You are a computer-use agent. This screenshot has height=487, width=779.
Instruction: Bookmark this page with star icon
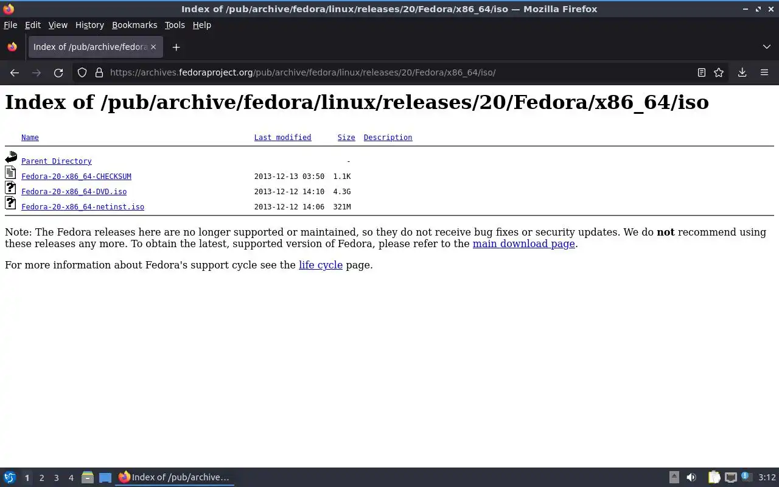[x=719, y=72]
